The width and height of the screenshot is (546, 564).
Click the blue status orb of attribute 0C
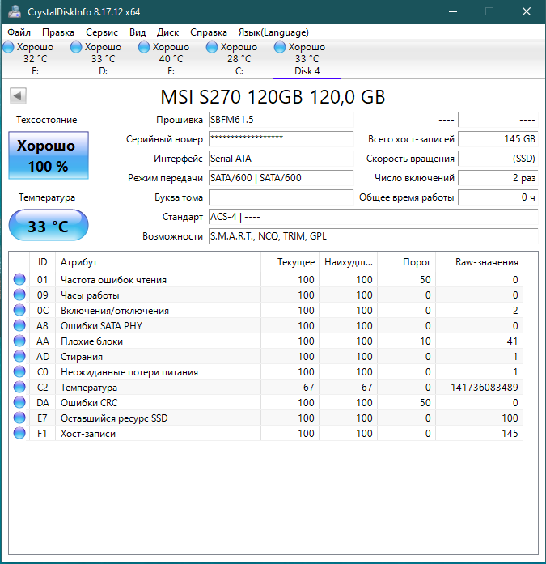tap(19, 311)
